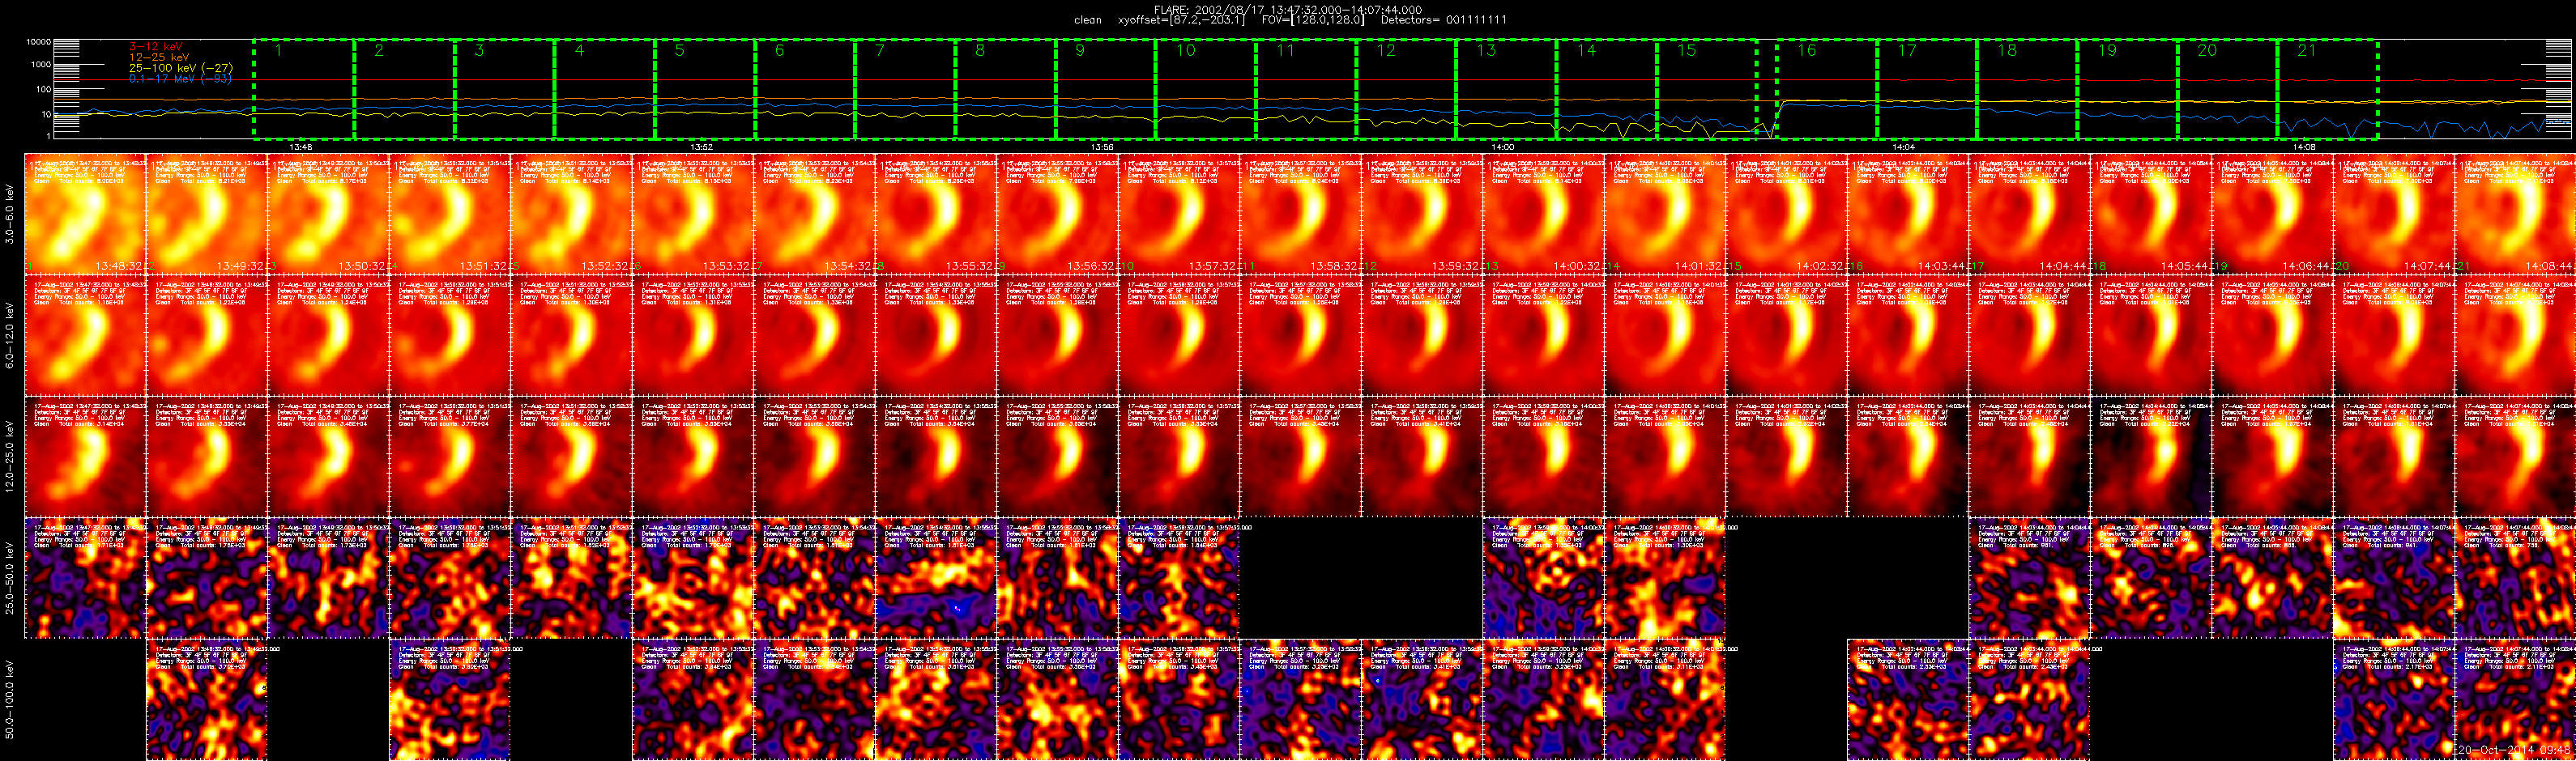
Task: Open the 50.0-100.0 keV image under the 14:03:44 column
Action: pyautogui.click(x=1908, y=699)
